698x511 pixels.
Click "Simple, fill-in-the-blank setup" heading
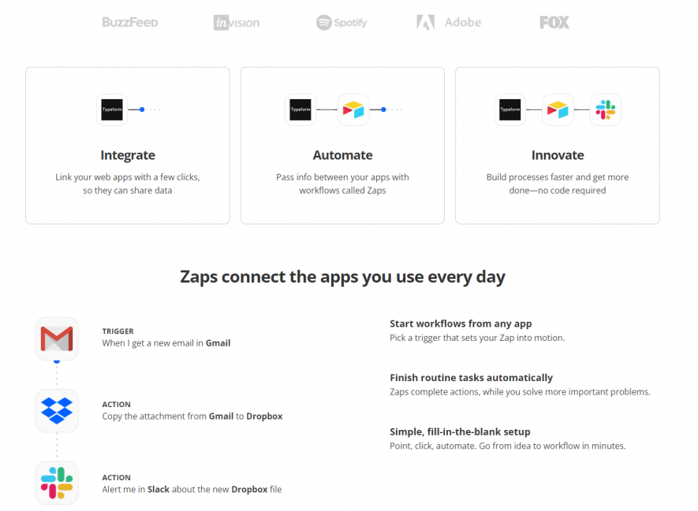[460, 431]
